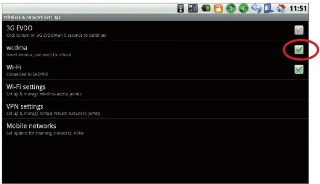Enable the 3G EVDO checkbox

pos(299,30)
